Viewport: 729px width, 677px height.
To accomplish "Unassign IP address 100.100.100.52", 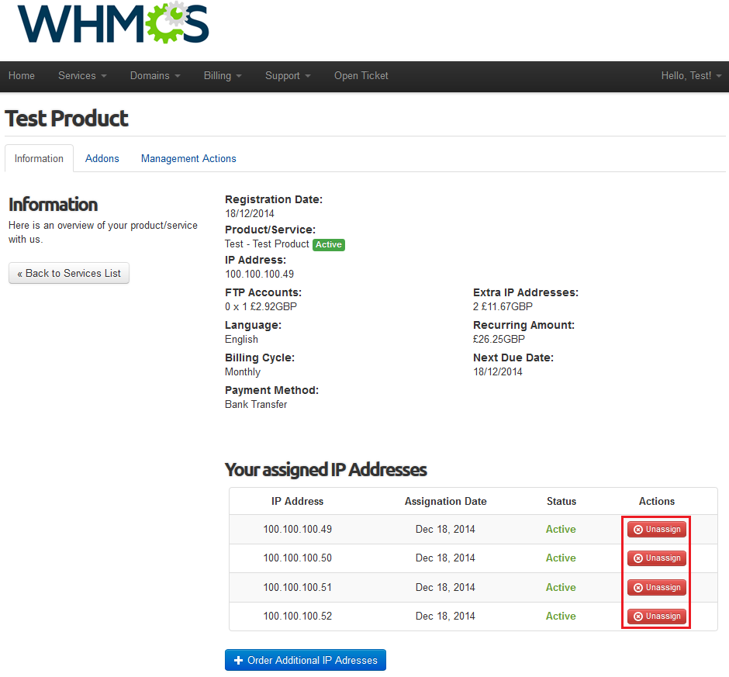I will [657, 617].
